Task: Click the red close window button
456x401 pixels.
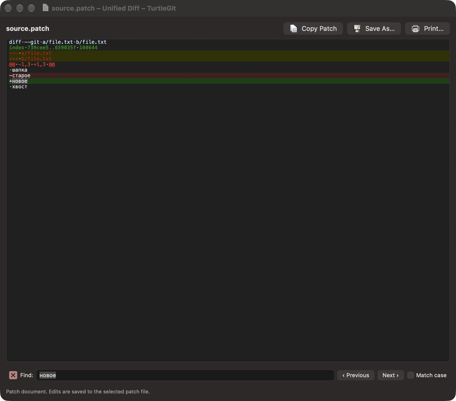Action: click(8, 8)
